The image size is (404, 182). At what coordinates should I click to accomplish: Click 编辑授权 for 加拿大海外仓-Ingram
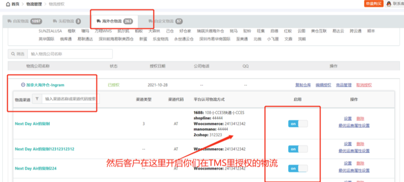(323, 85)
